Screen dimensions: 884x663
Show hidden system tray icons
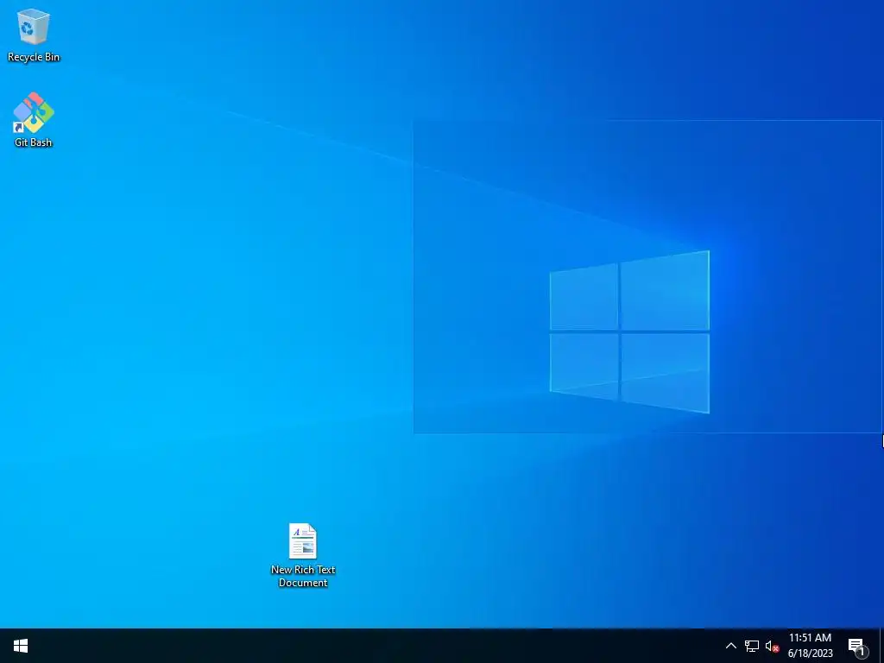(x=730, y=646)
